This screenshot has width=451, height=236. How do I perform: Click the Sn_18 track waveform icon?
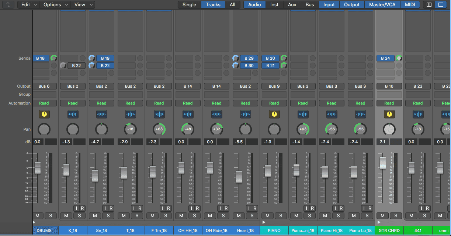(102, 114)
